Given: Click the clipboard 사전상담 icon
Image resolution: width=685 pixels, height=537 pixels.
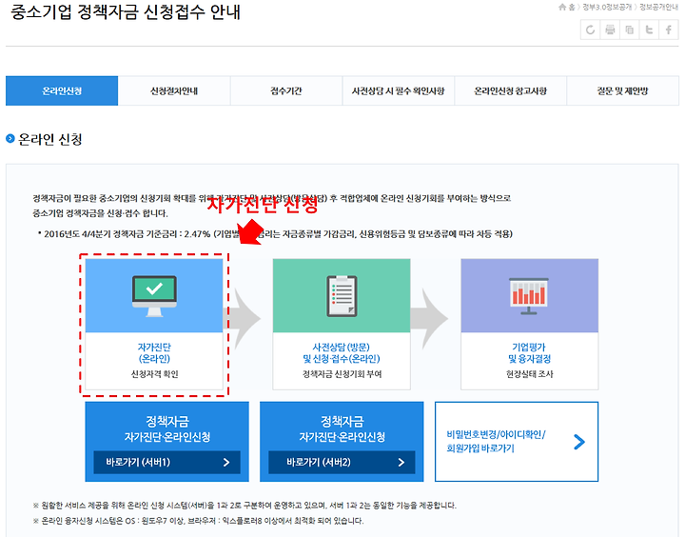Looking at the screenshot, I should pos(342,296).
